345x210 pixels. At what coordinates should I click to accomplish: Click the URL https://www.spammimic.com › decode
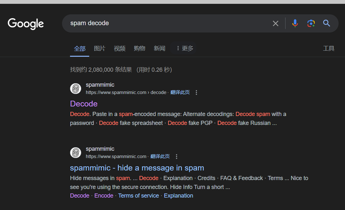pyautogui.click(x=126, y=92)
